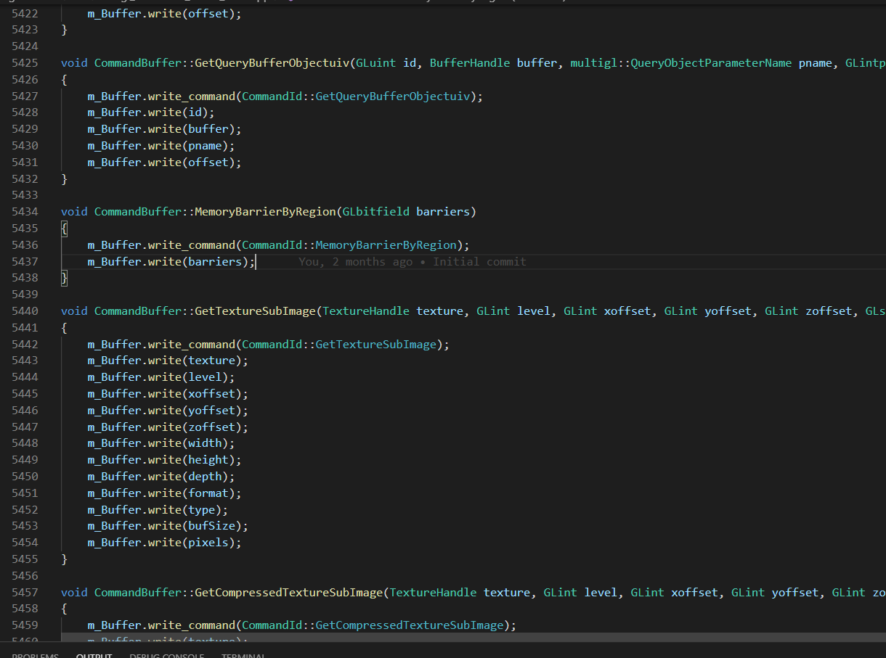Click MemoryBarrierByRegion in the function signature on line 5434
Screen dimensions: 886x658
[x=265, y=212]
